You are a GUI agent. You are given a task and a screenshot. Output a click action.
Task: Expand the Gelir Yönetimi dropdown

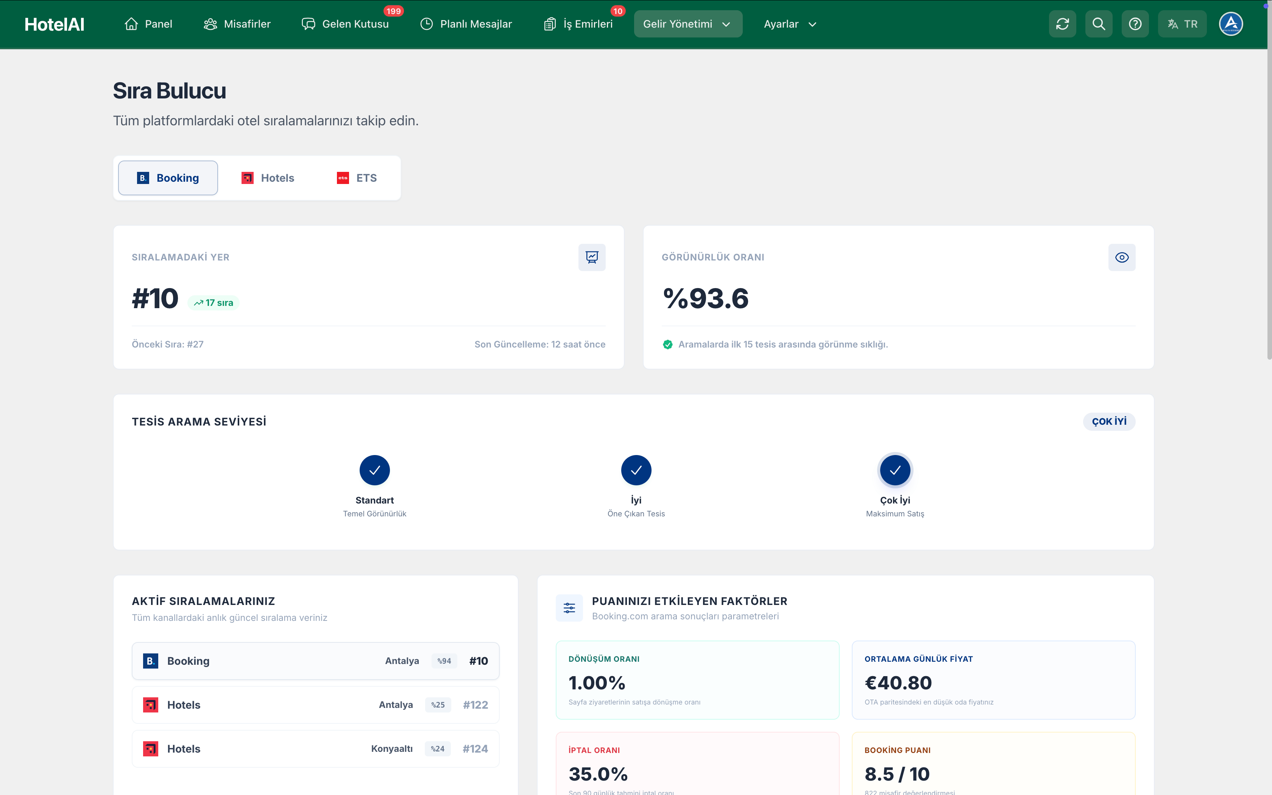click(x=687, y=24)
